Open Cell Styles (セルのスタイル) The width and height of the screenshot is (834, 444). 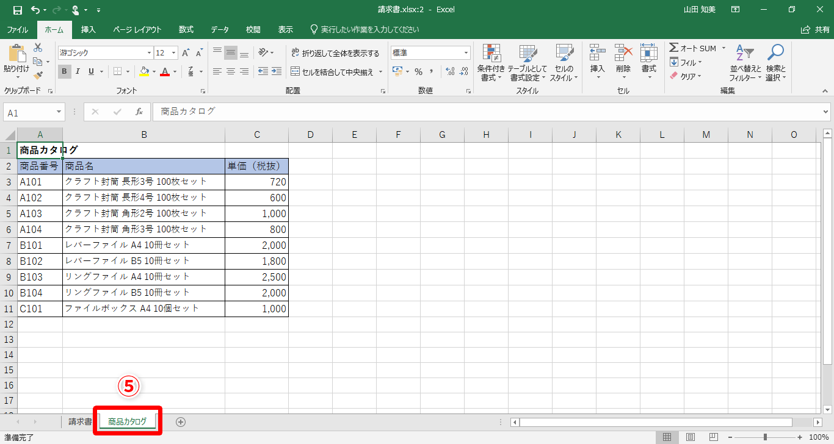(x=564, y=63)
